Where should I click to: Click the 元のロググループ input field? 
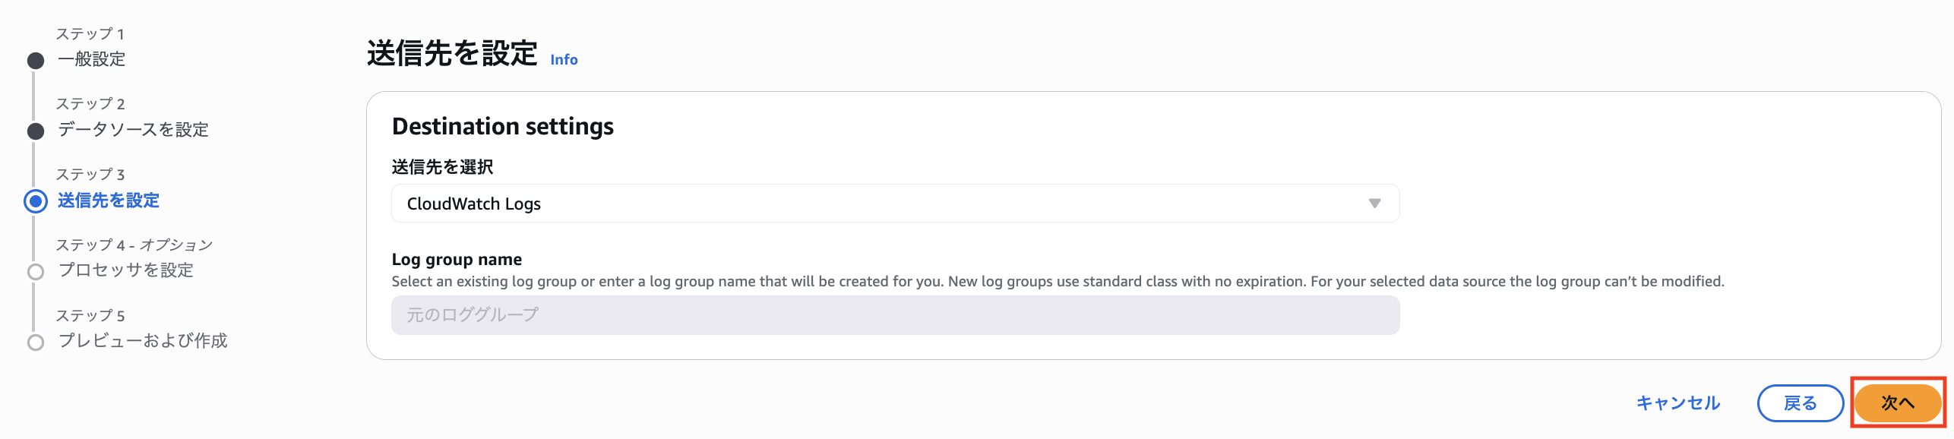[x=894, y=315]
